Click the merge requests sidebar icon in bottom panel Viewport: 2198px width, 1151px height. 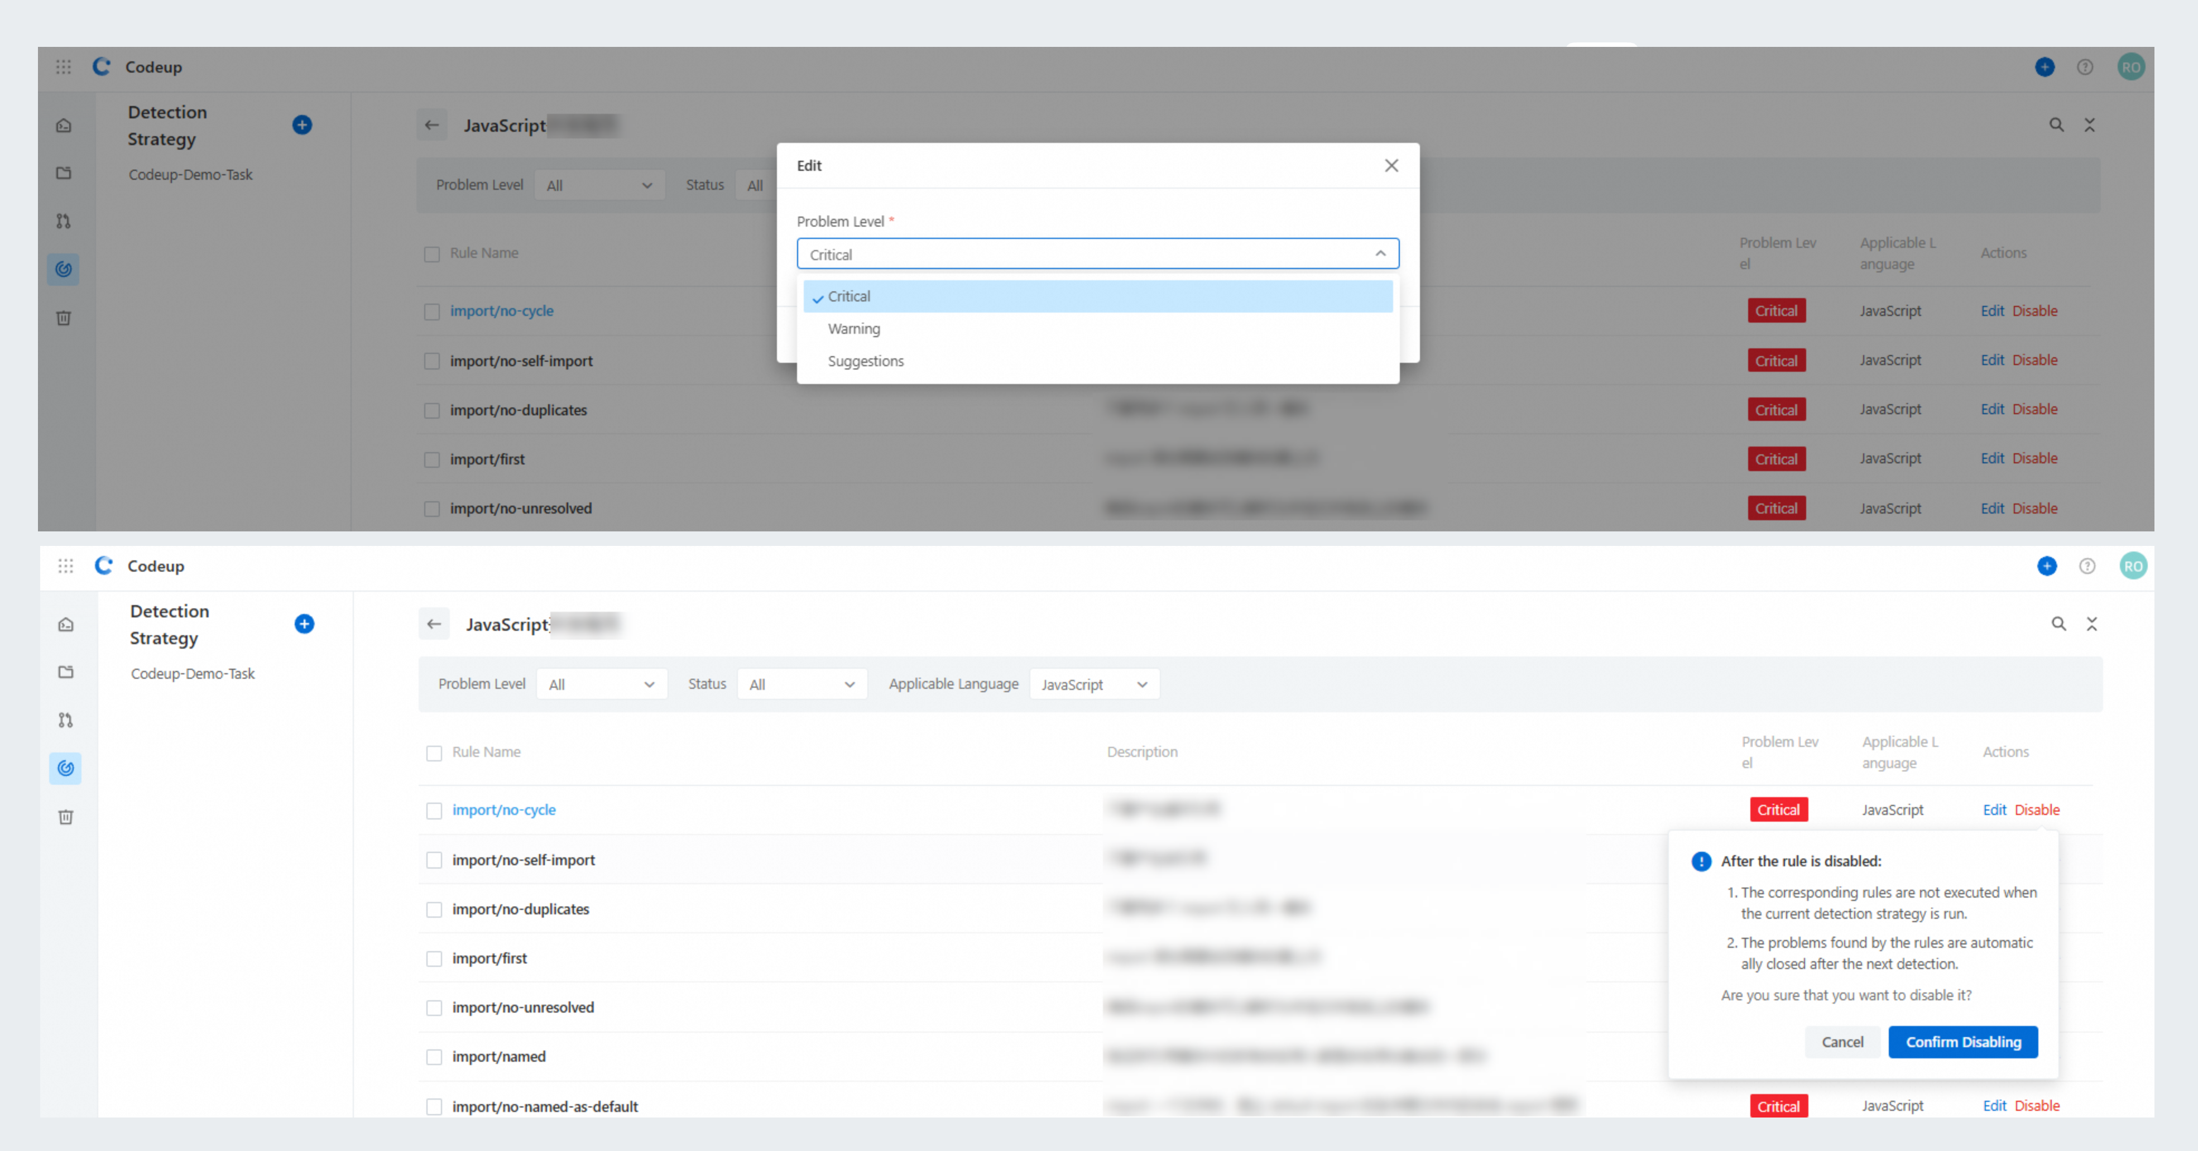coord(66,720)
